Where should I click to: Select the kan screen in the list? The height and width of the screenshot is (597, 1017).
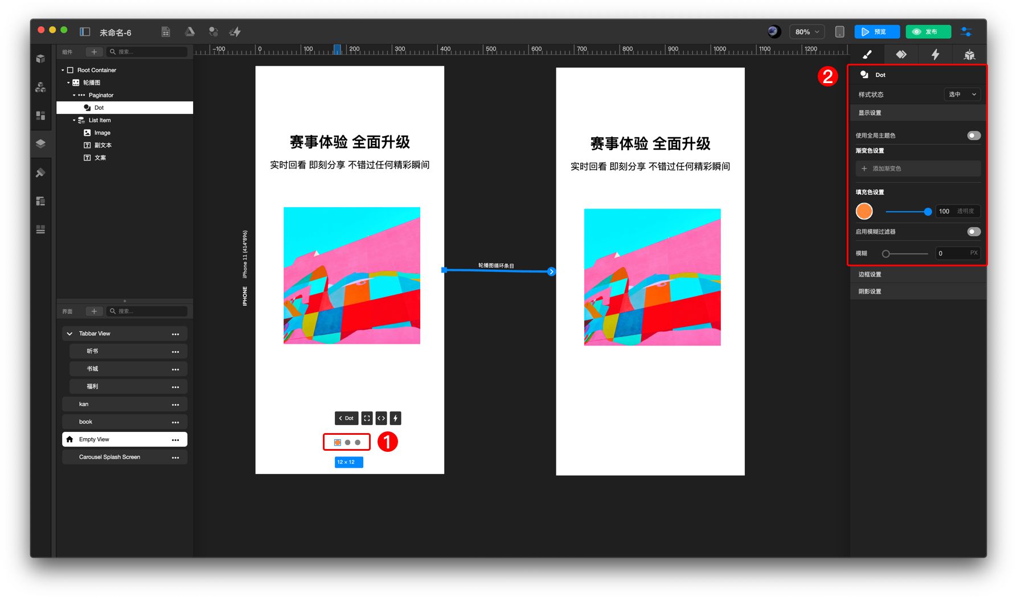(125, 404)
